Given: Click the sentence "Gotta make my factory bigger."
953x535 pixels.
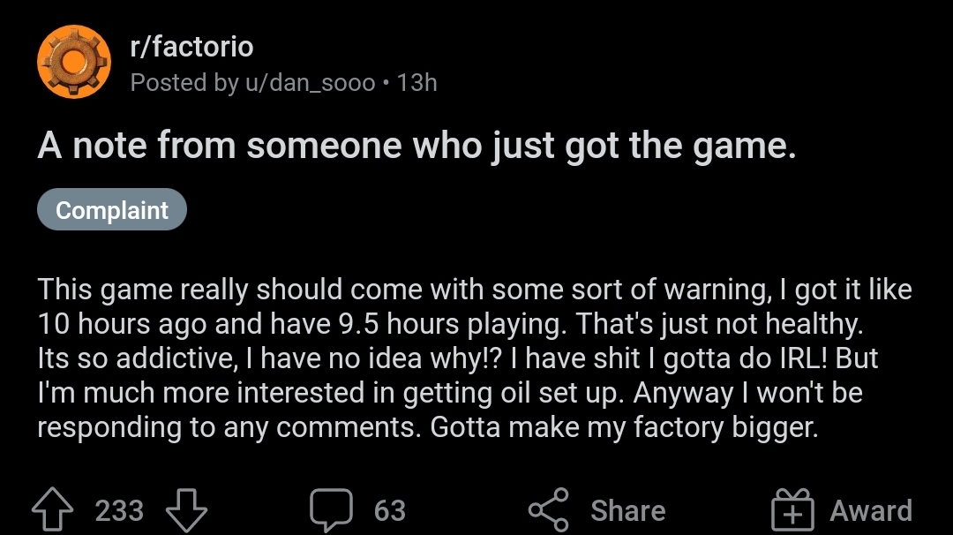Looking at the screenshot, I should [625, 427].
